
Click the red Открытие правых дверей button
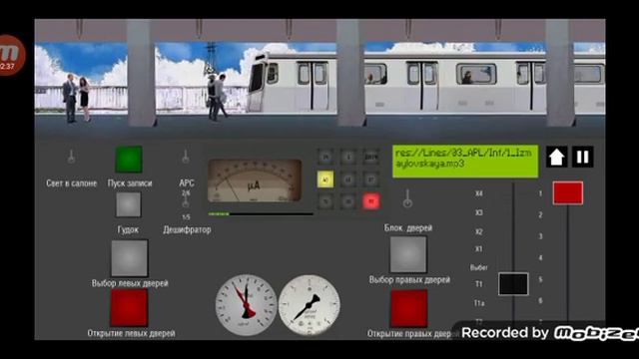click(x=408, y=308)
